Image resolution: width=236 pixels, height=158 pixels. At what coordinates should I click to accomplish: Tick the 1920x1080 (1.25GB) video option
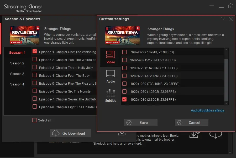[x=124, y=91]
